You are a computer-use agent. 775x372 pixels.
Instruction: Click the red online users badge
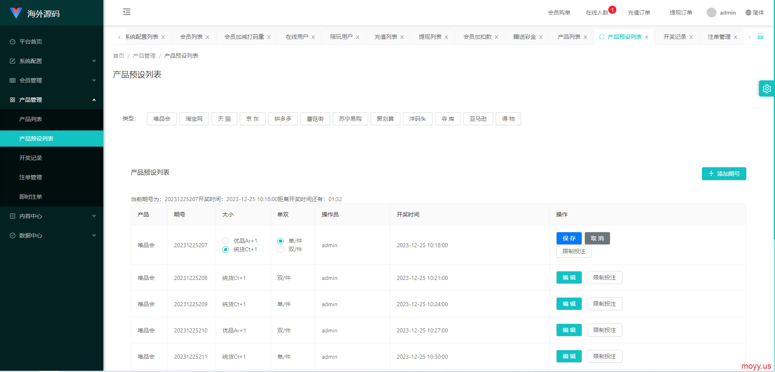[x=612, y=10]
